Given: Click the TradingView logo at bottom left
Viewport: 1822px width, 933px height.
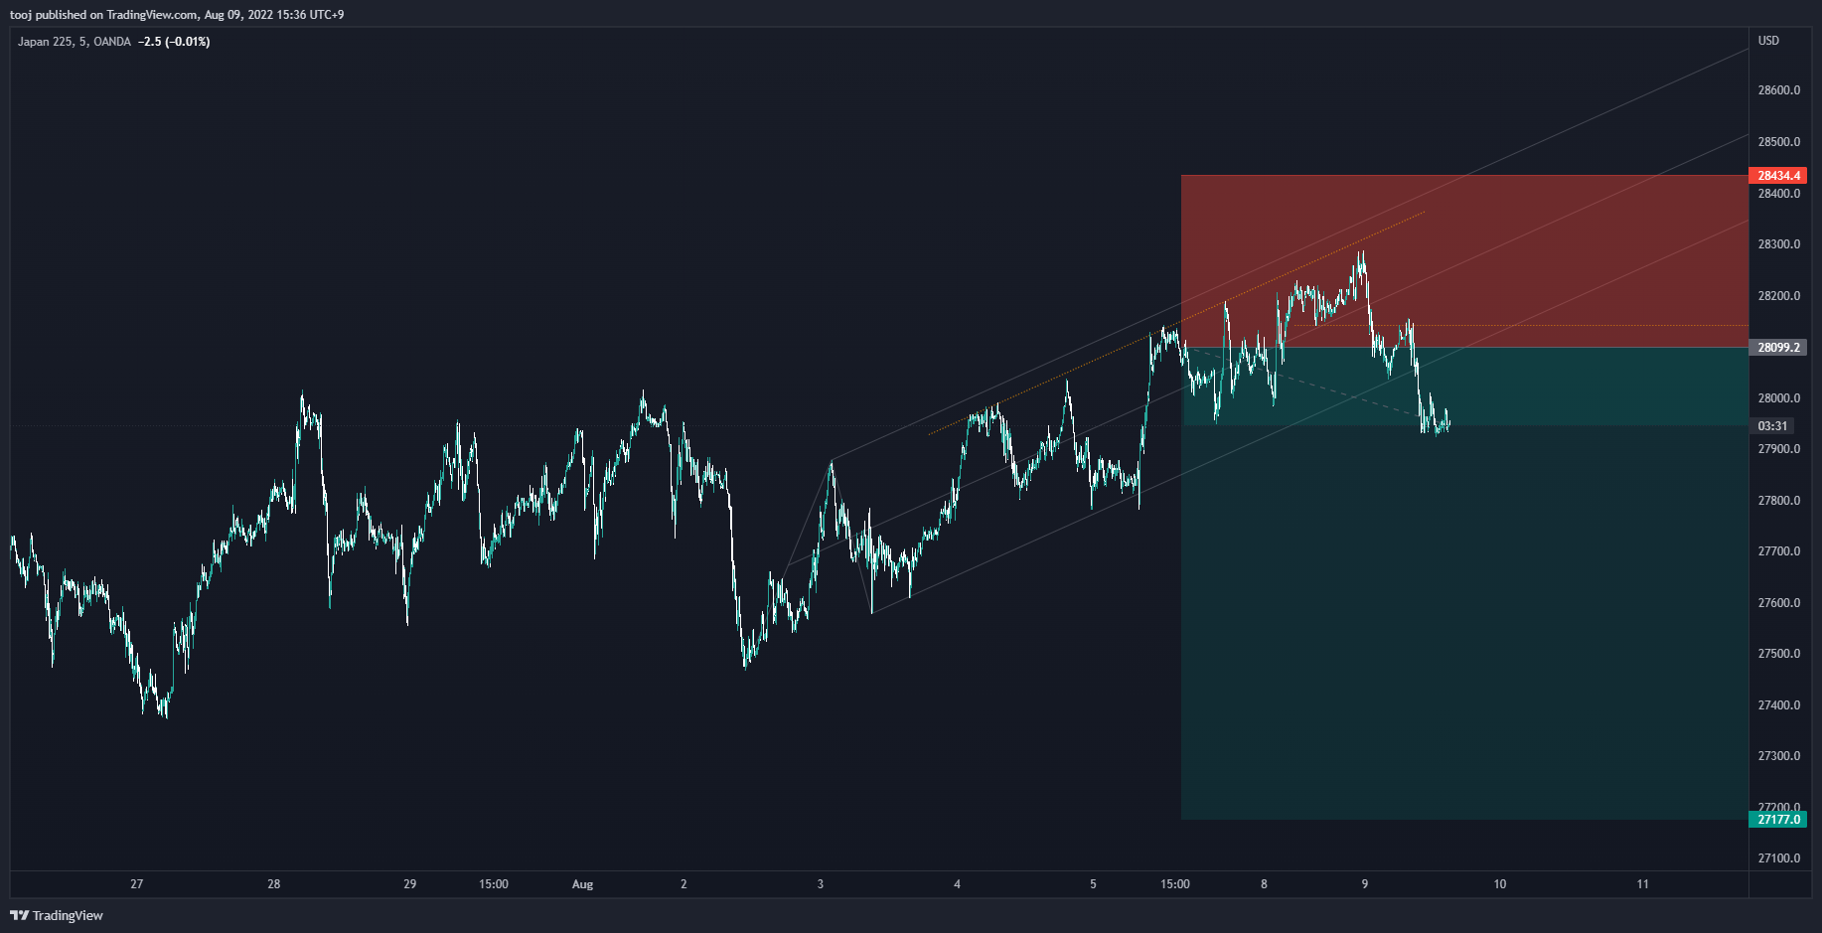Looking at the screenshot, I should coord(57,915).
